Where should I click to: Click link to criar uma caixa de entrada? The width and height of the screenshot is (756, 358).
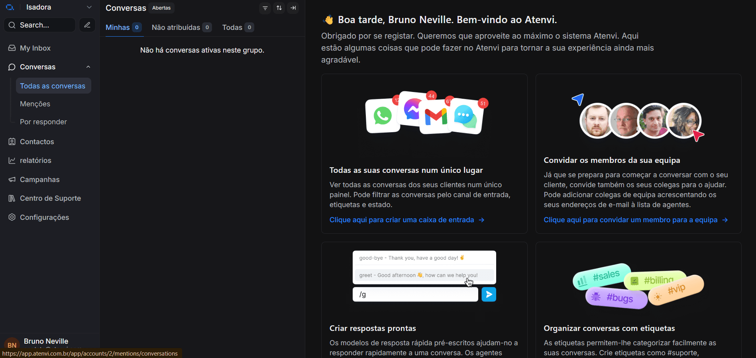[x=407, y=220]
